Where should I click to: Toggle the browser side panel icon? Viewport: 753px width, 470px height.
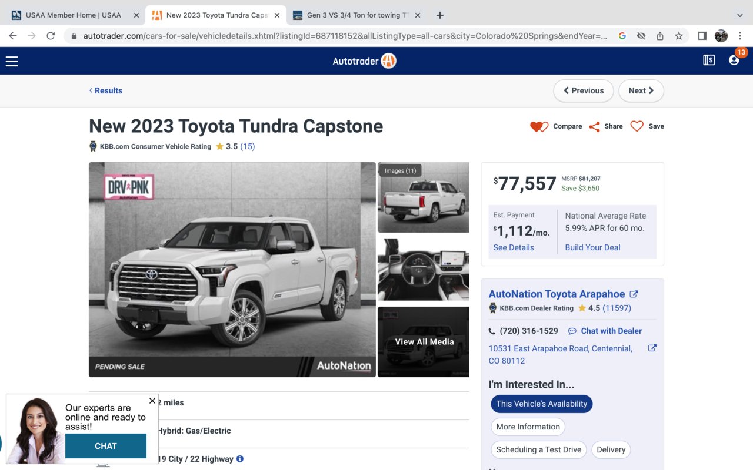[702, 36]
